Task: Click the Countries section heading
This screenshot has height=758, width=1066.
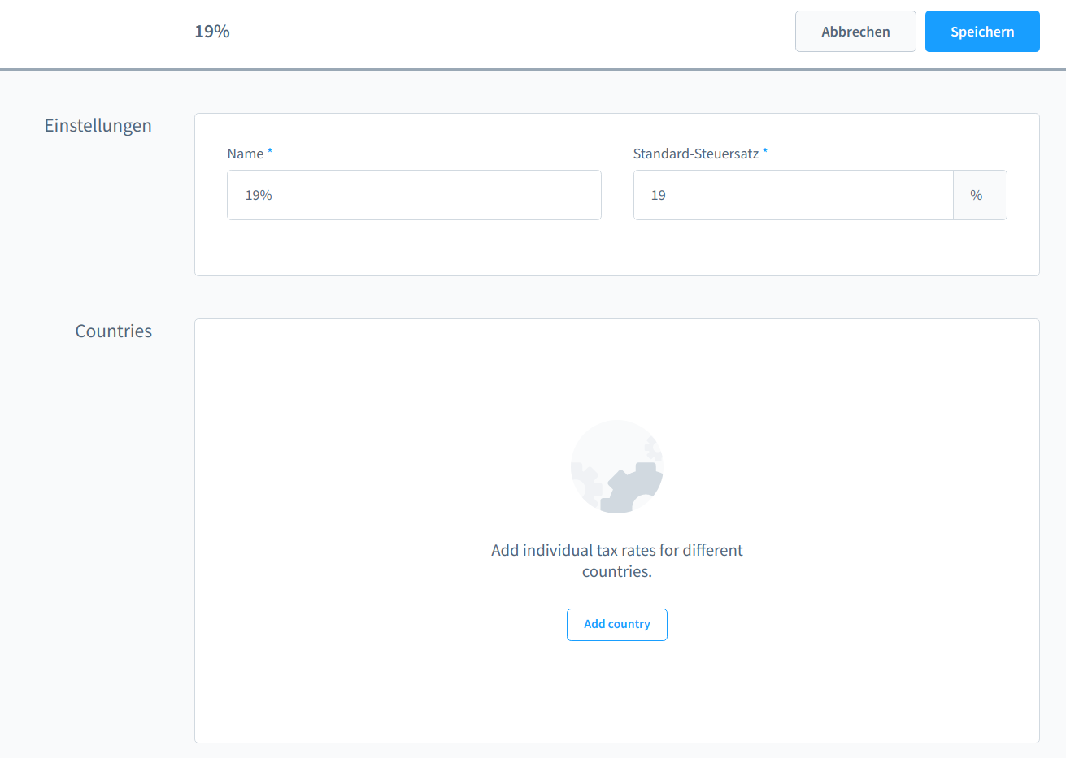Action: click(113, 331)
